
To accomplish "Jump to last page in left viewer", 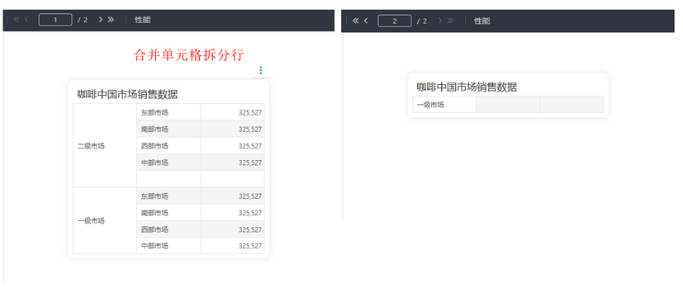I will (111, 20).
